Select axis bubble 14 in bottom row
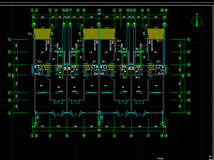 click(x=131, y=136)
